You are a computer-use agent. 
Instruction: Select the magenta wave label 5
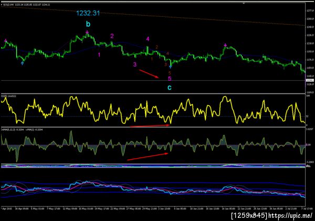[x=170, y=79]
